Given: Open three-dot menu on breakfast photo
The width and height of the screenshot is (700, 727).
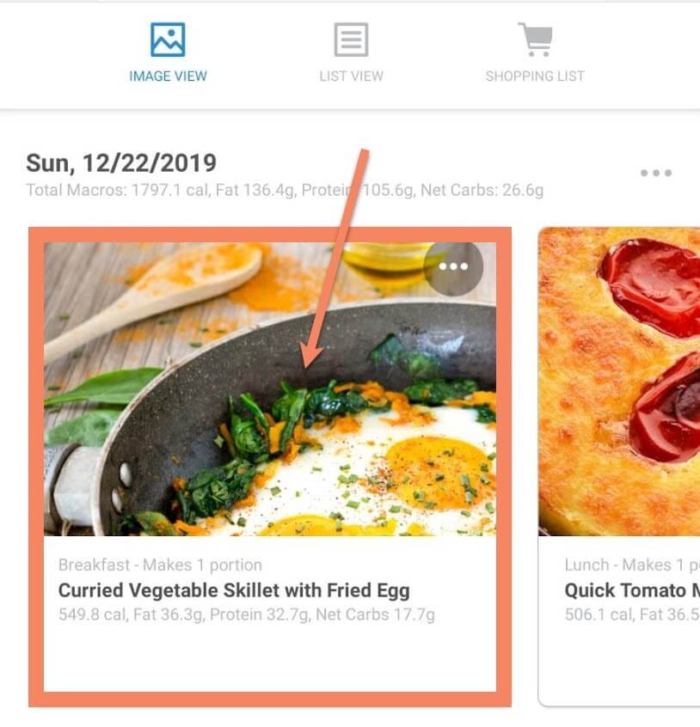Looking at the screenshot, I should 453,267.
